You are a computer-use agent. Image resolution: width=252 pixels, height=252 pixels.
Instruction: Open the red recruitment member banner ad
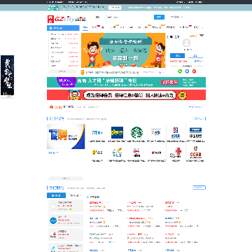[126, 95]
